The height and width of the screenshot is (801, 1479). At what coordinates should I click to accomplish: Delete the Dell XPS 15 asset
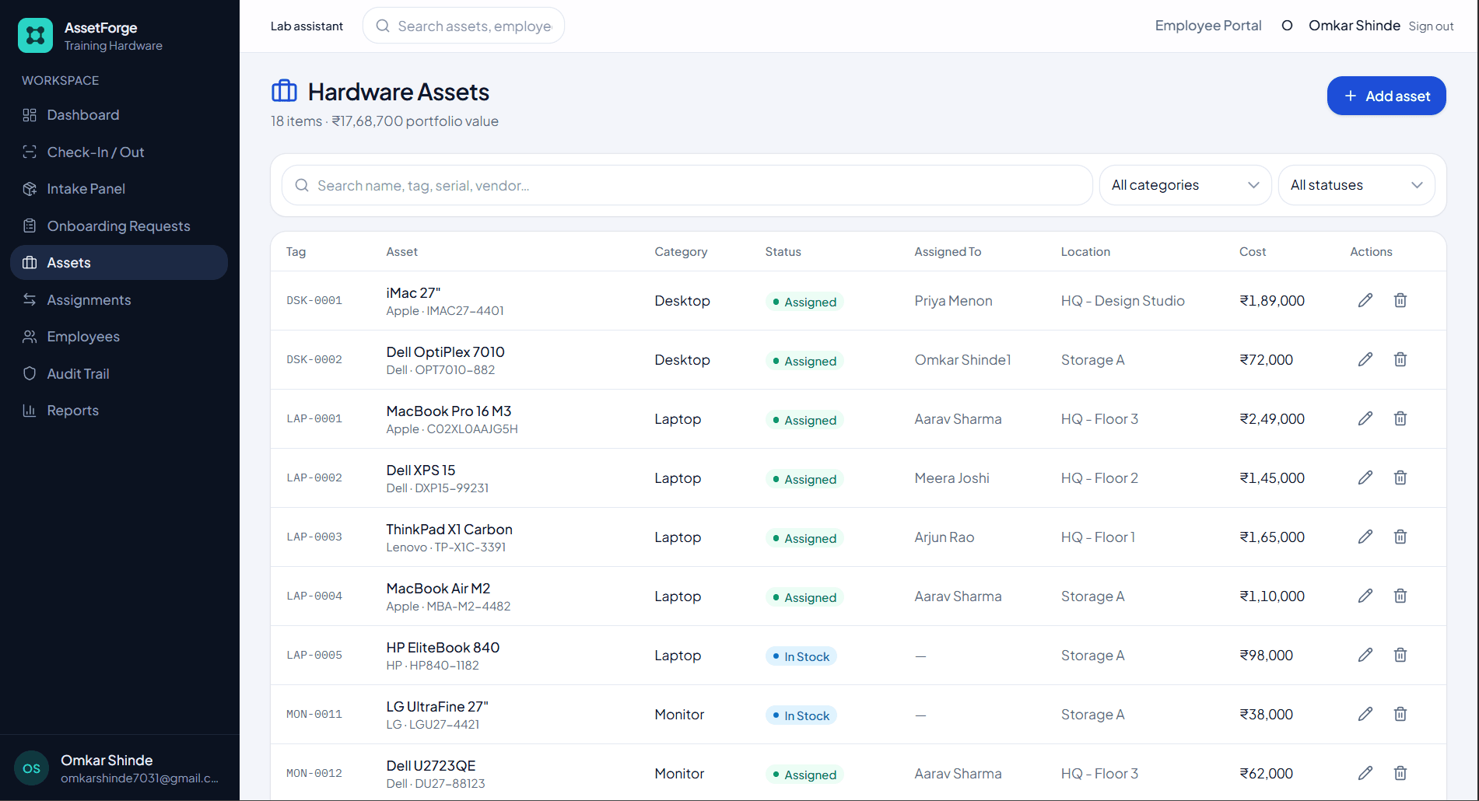(1400, 477)
